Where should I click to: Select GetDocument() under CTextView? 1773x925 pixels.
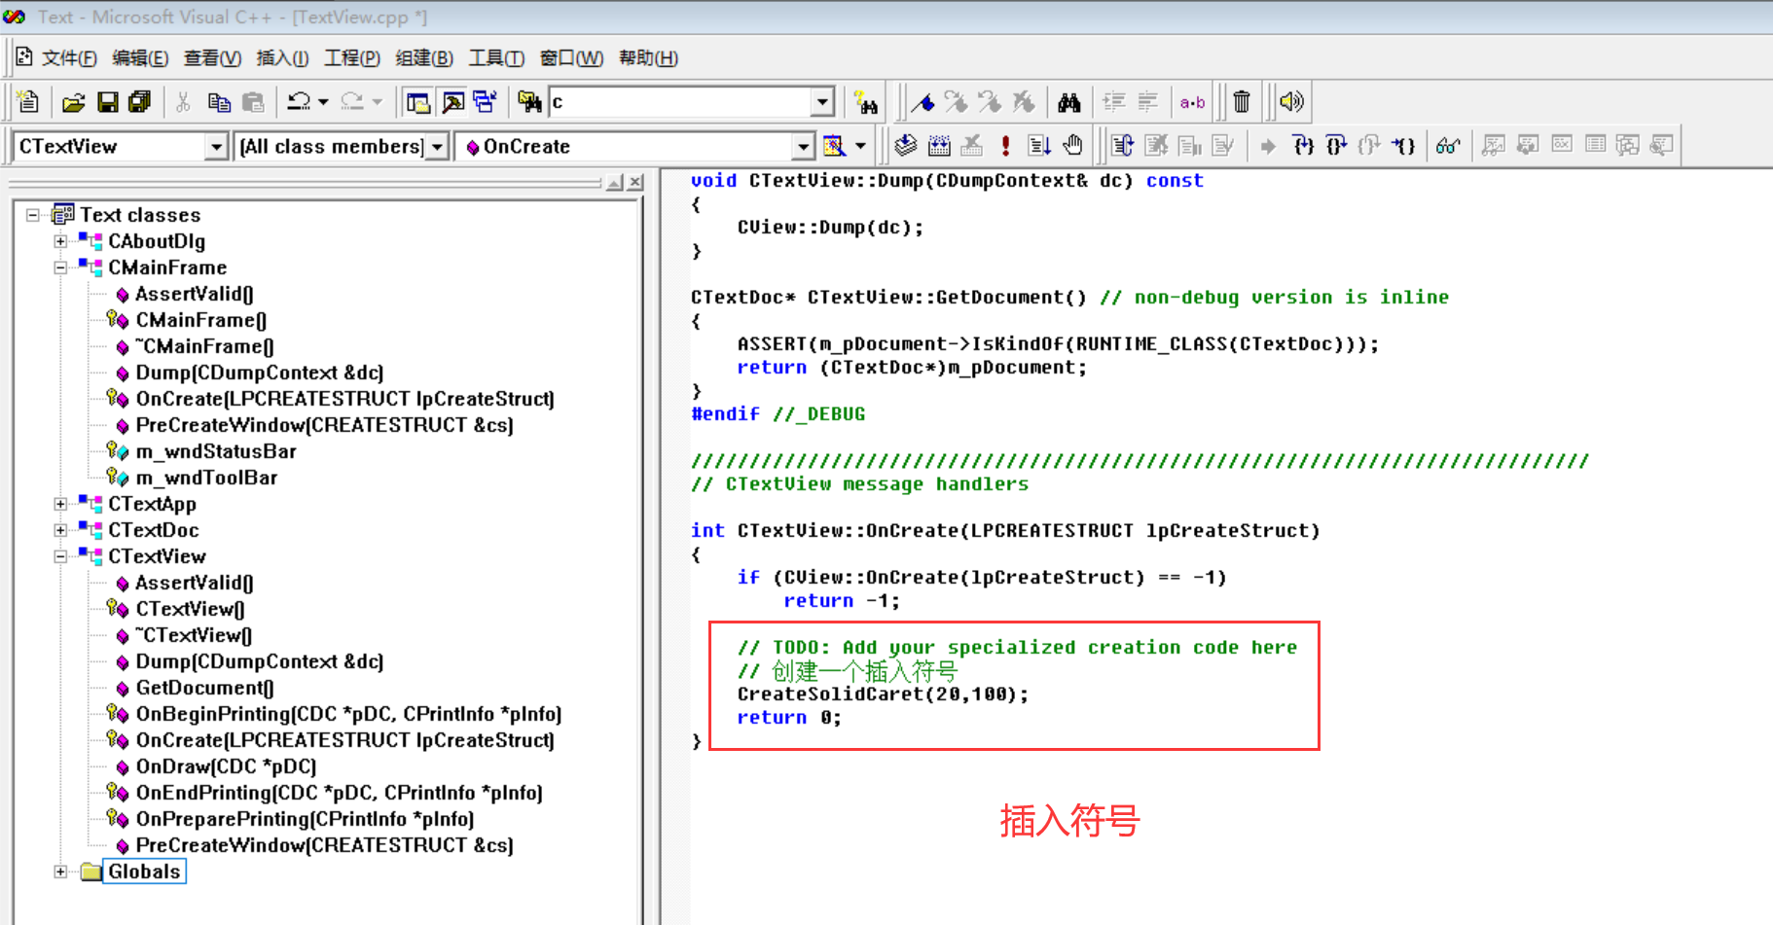[204, 688]
